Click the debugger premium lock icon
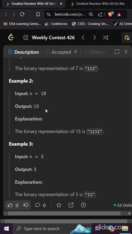 click(x=127, y=38)
